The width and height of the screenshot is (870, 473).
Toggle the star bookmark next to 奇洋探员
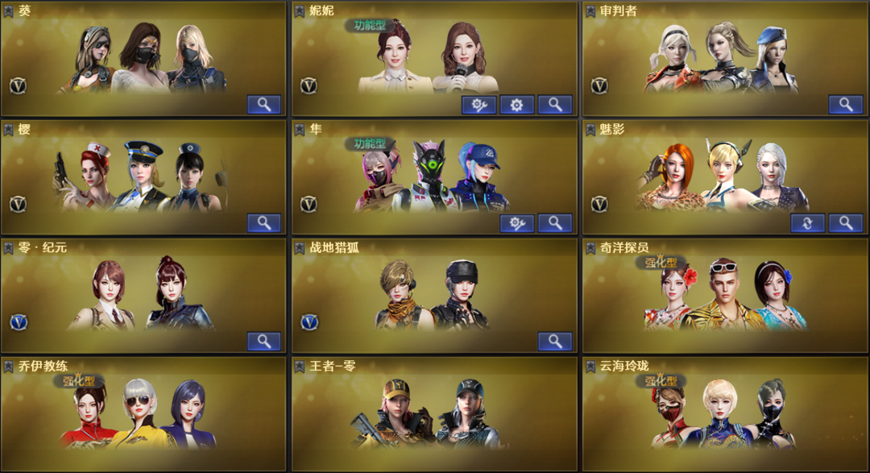click(590, 248)
